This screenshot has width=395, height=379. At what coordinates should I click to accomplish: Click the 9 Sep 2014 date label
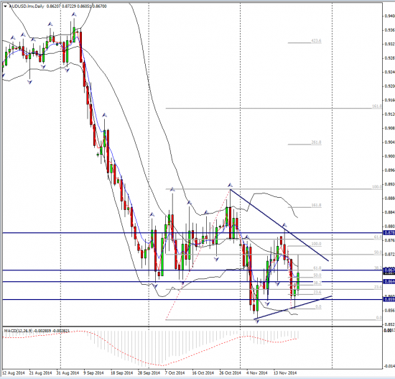[93, 373]
